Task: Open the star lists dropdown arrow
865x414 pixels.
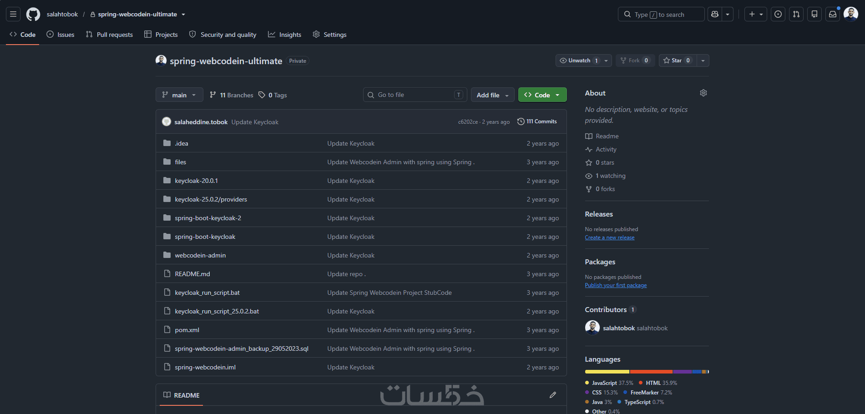Action: [x=703, y=61]
